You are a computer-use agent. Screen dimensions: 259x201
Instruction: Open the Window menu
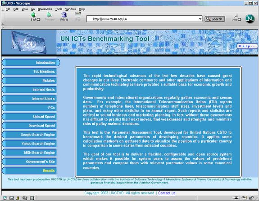pyautogui.click(x=71, y=9)
